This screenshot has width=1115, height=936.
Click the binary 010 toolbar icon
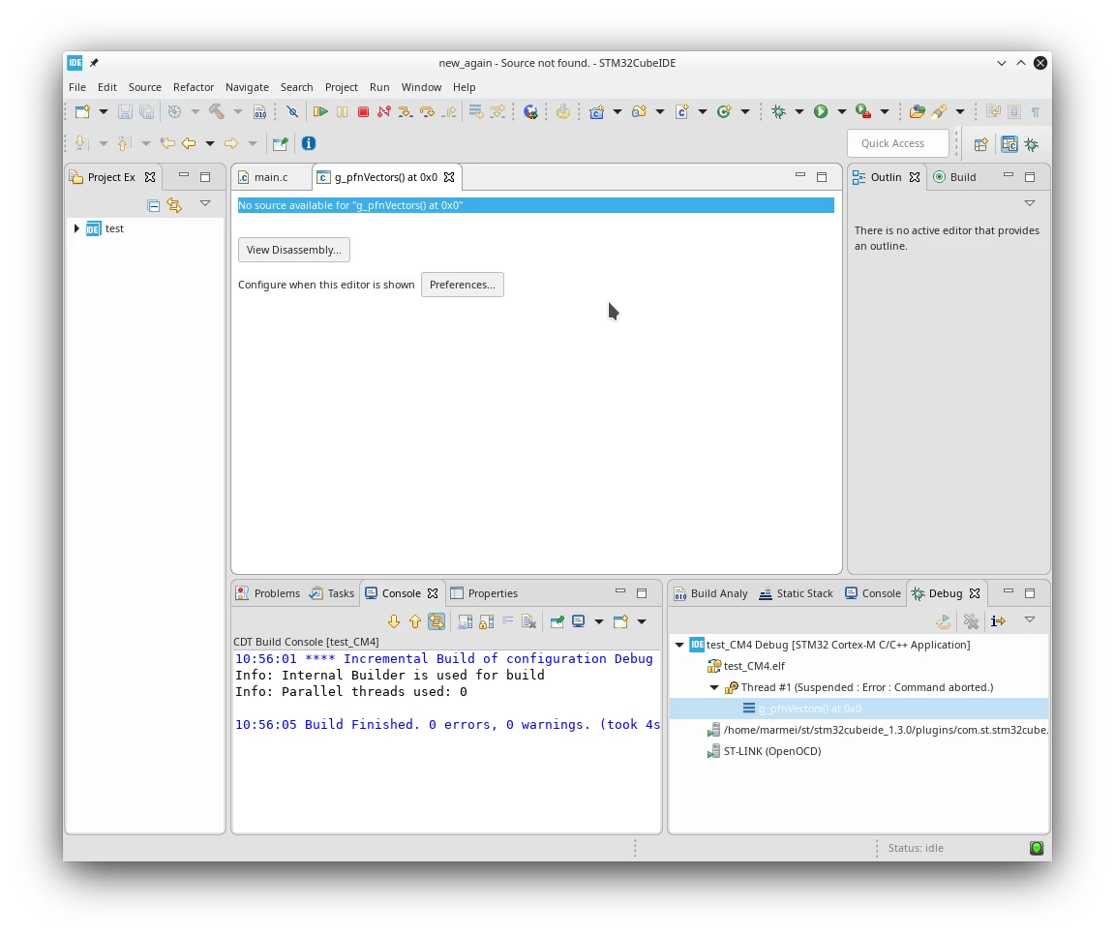pyautogui.click(x=260, y=111)
